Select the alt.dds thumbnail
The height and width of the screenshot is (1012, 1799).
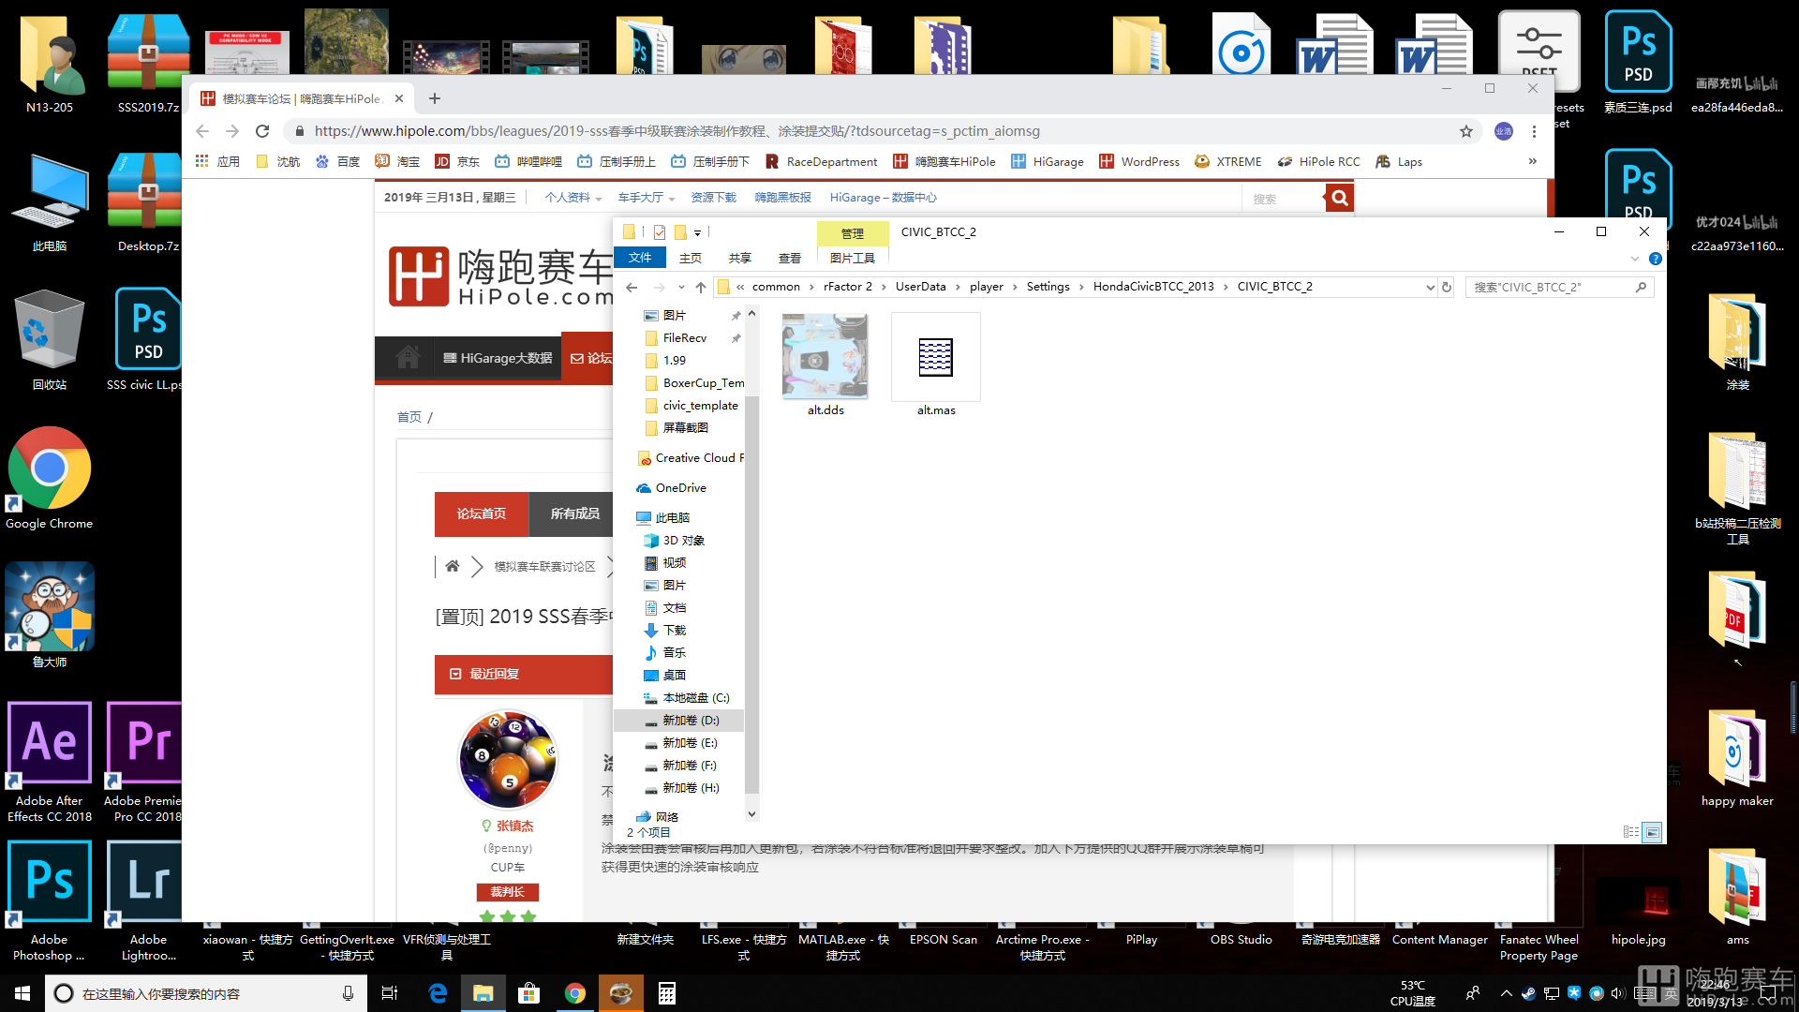tap(825, 356)
